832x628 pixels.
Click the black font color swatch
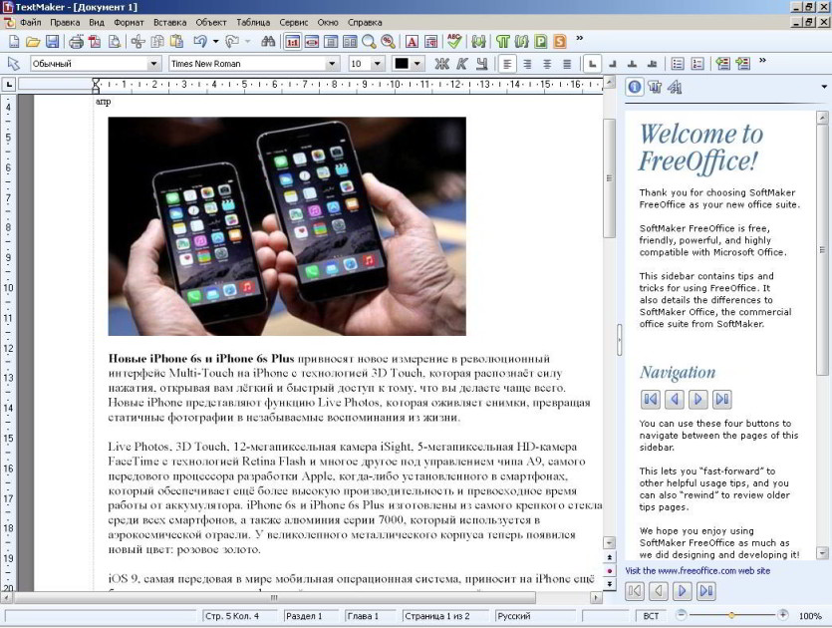point(402,64)
